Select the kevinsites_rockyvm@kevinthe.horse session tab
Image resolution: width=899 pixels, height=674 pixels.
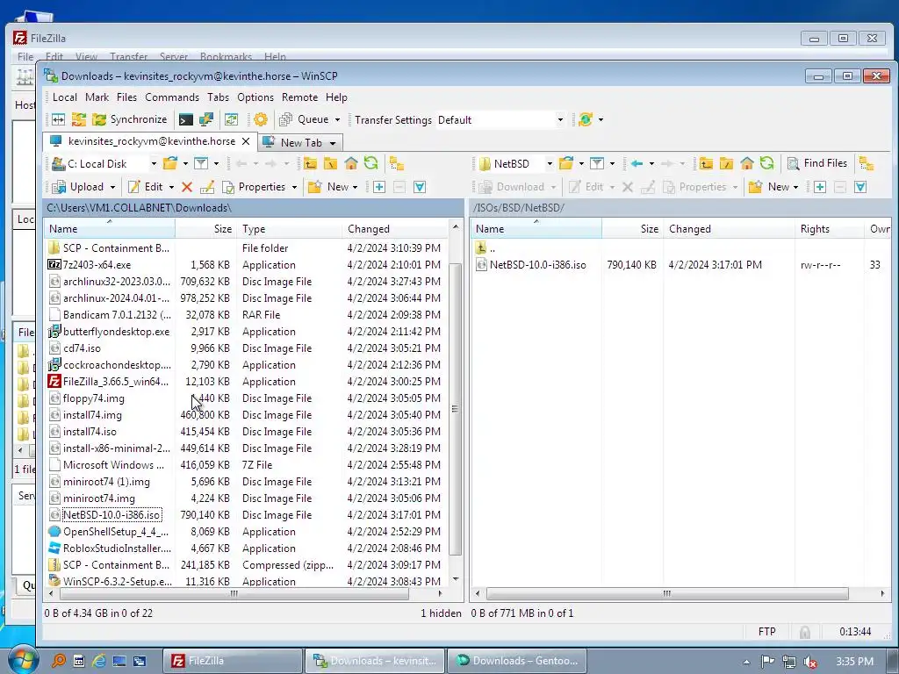[151, 141]
